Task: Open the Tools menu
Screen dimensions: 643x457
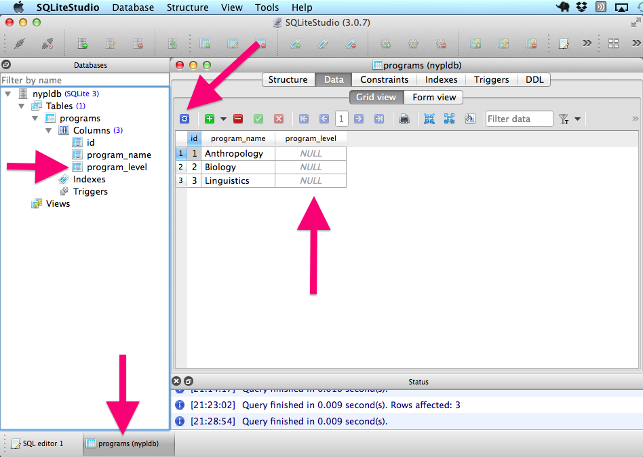Action: 267,7
